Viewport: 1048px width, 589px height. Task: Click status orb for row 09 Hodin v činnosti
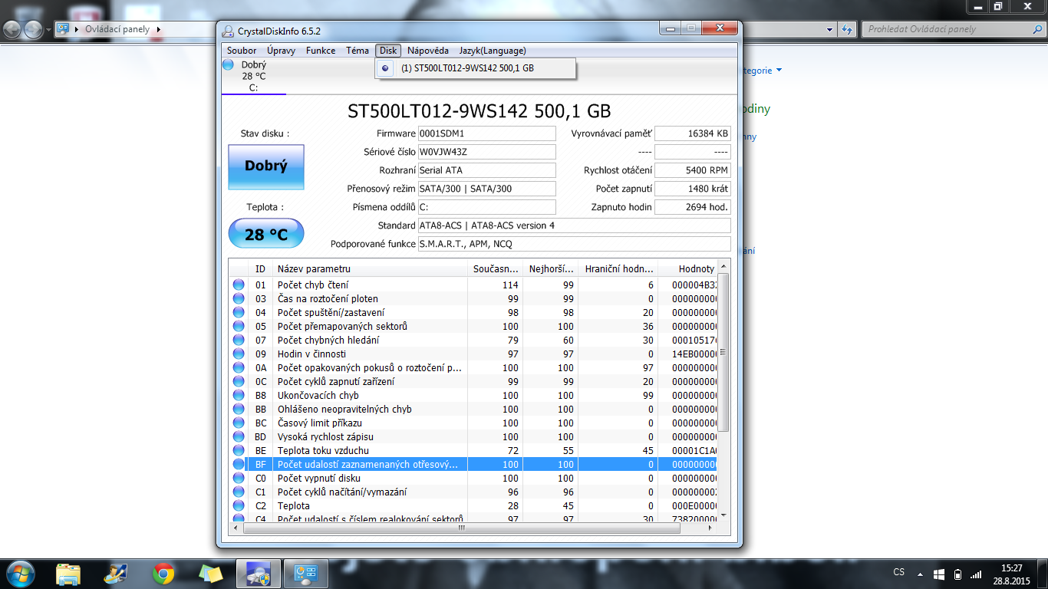(239, 354)
